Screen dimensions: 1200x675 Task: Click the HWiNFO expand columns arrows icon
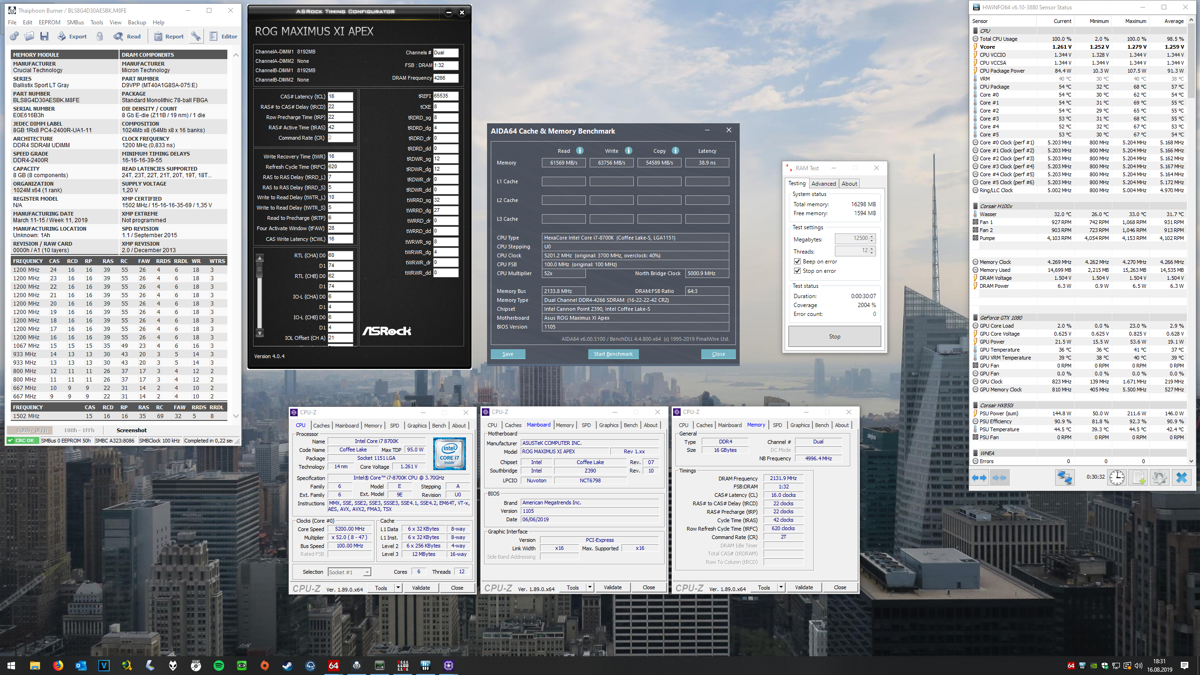(x=979, y=478)
